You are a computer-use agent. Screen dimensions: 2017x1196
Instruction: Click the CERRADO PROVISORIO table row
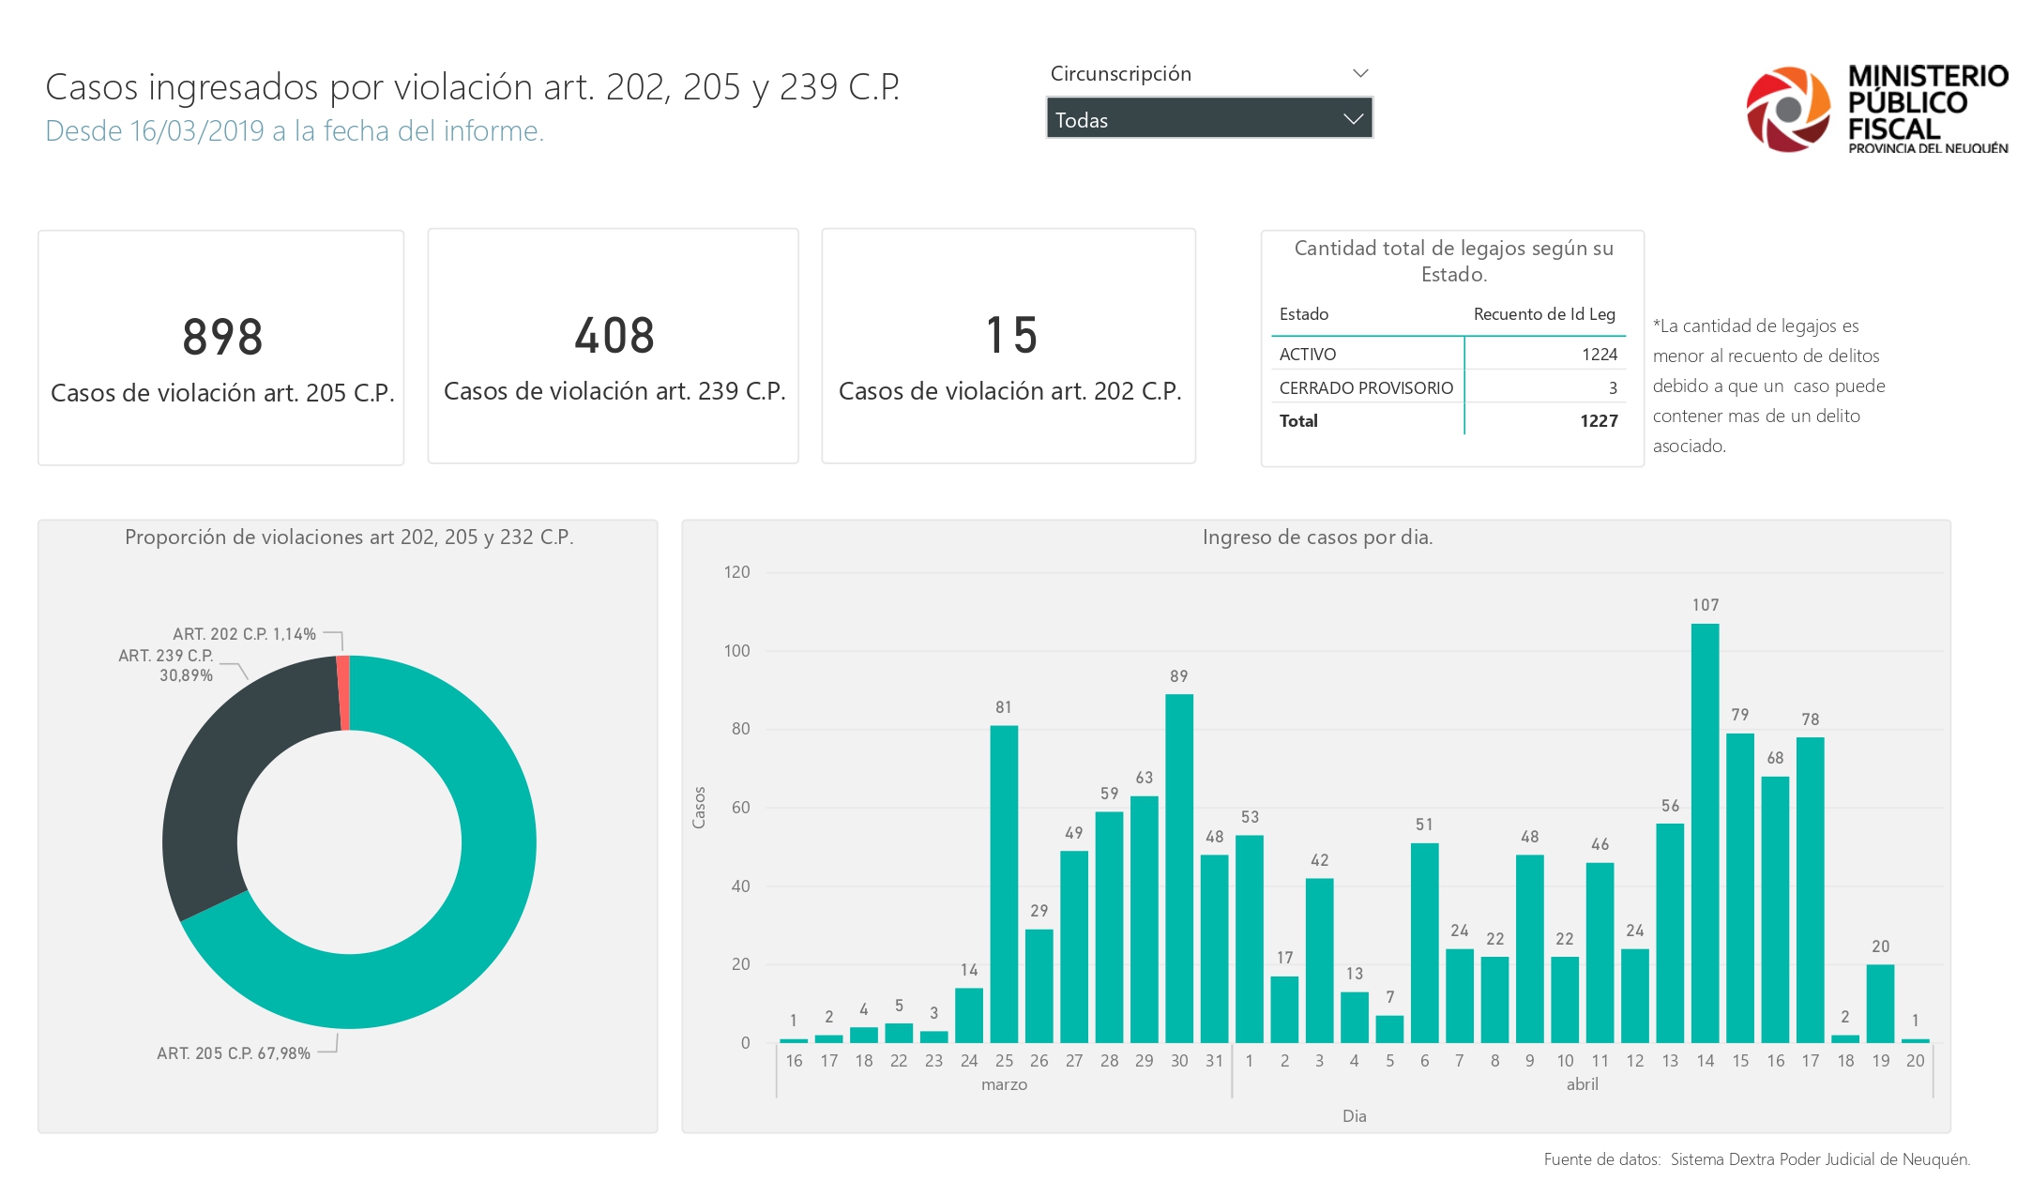1365,387
